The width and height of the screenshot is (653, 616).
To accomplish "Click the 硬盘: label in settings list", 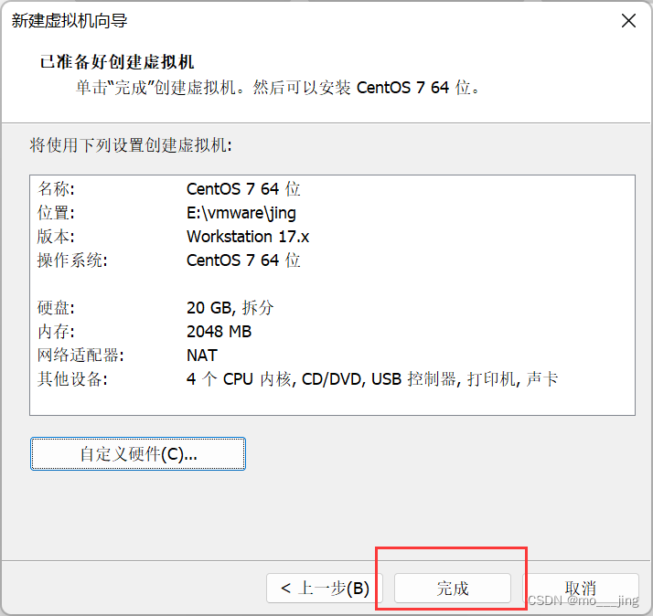I will [x=56, y=308].
